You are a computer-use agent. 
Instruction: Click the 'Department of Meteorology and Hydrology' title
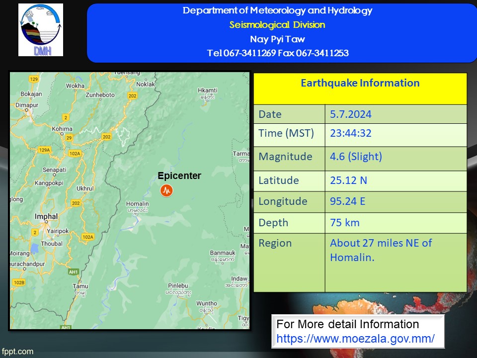[x=277, y=10]
